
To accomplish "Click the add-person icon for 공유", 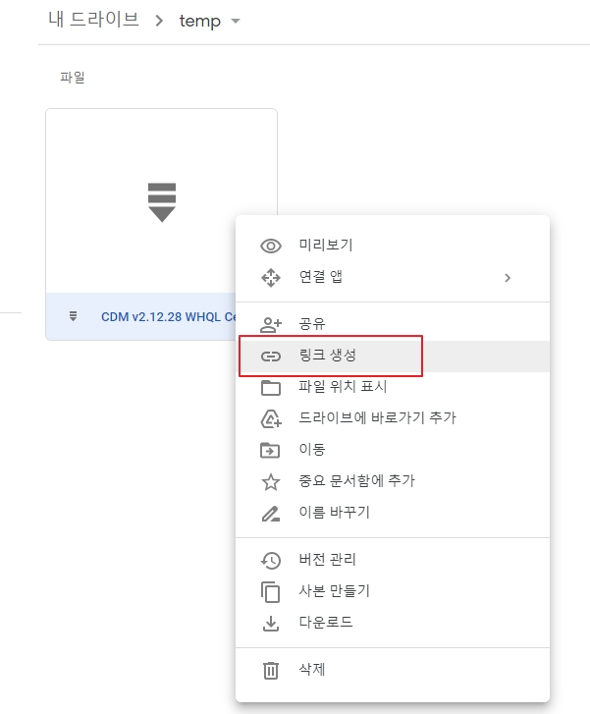I will (x=271, y=325).
